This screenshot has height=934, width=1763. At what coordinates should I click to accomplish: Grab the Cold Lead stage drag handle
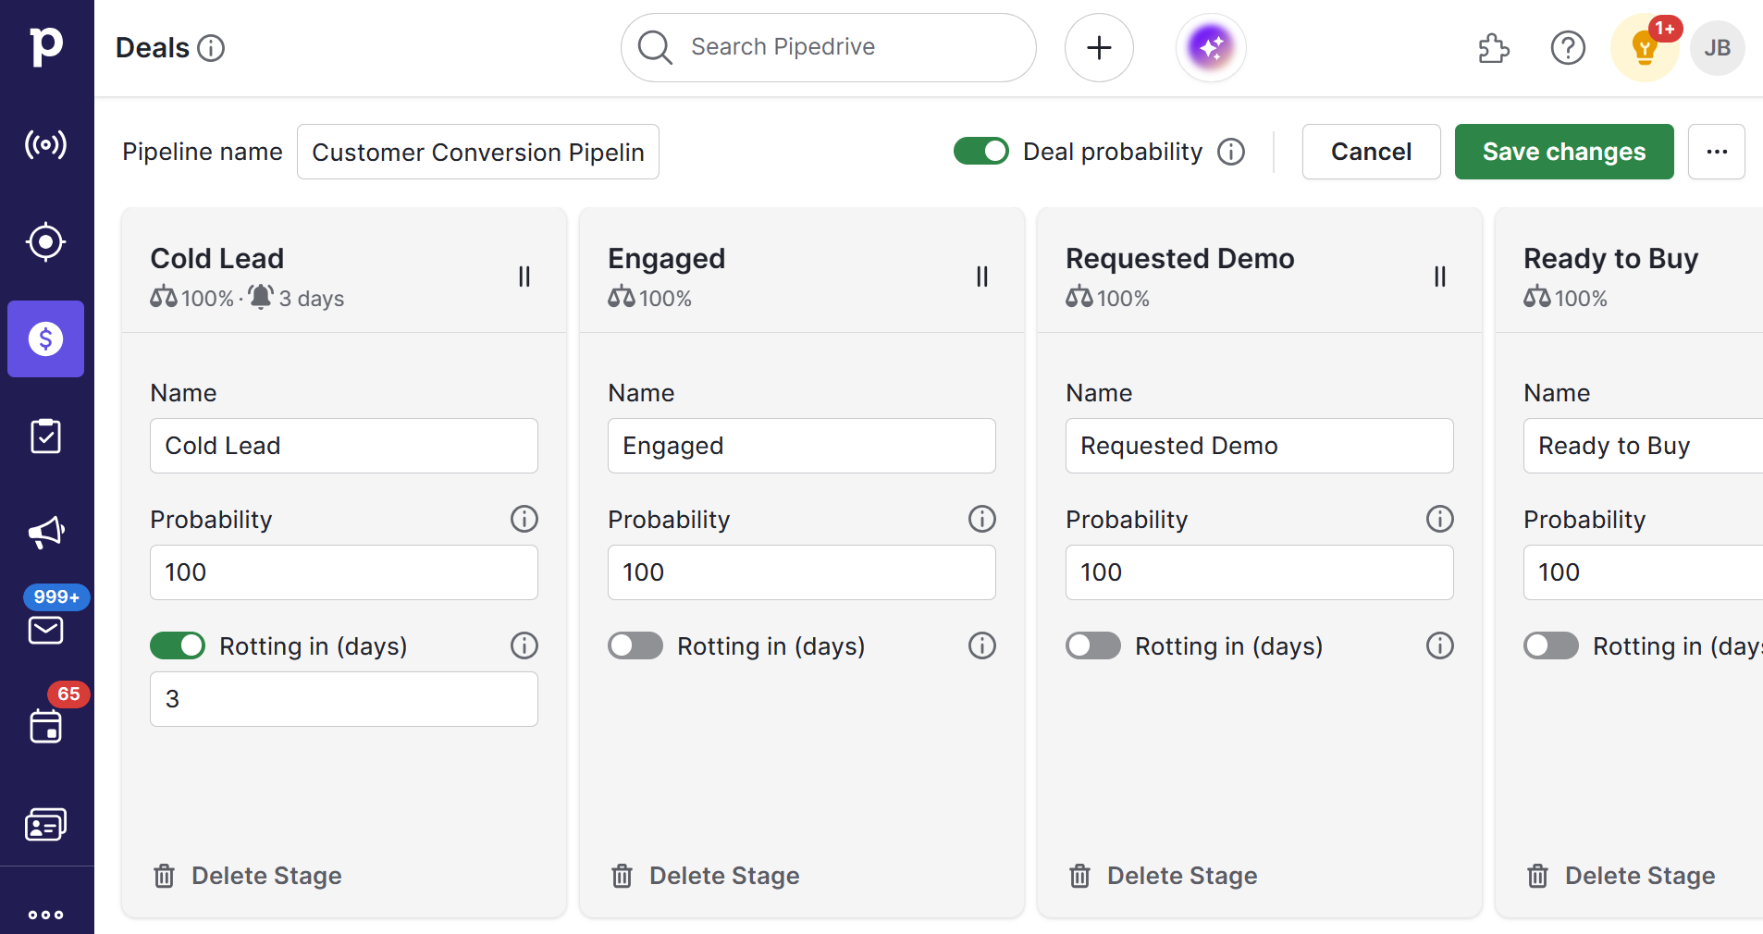tap(524, 277)
